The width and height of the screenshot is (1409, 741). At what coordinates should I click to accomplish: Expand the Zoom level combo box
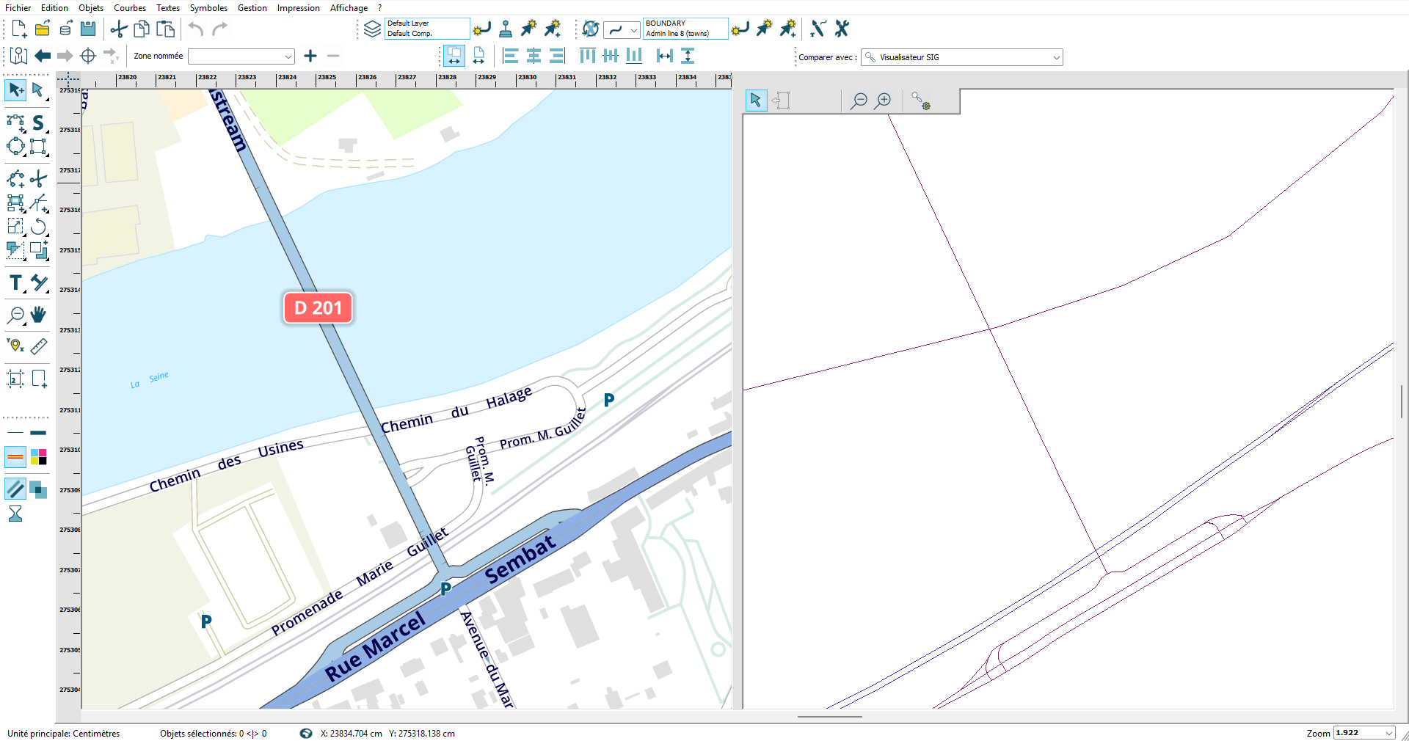(1388, 733)
